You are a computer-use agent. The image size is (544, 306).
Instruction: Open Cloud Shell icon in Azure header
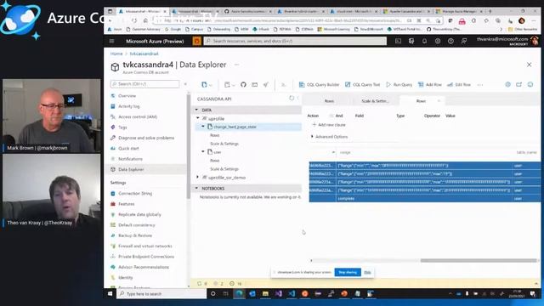tap(398, 41)
